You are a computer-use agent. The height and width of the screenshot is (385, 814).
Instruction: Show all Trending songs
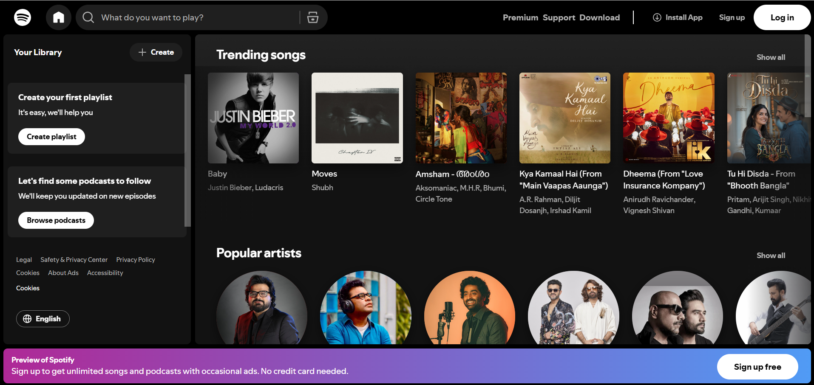[x=771, y=57]
